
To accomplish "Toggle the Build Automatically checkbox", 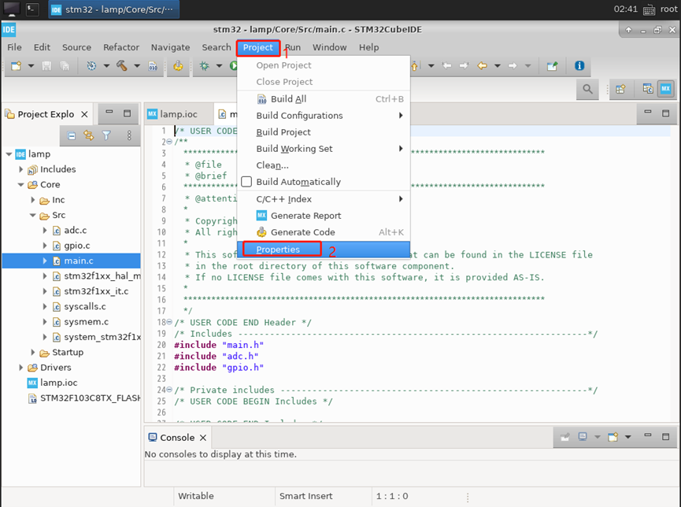I will pyautogui.click(x=246, y=182).
